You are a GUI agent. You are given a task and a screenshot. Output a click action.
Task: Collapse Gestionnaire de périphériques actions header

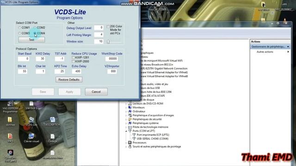tap(288, 47)
